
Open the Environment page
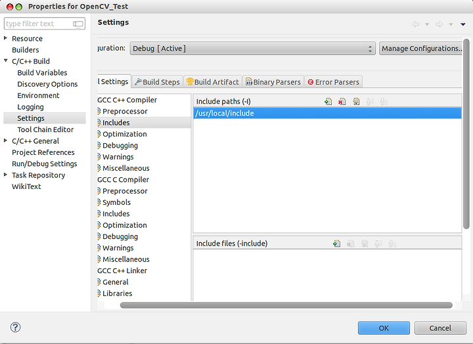[38, 96]
